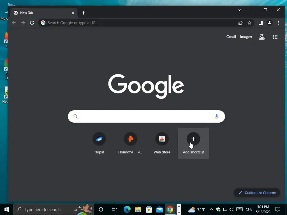
Task: Open Gmail link
Action: tap(231, 37)
